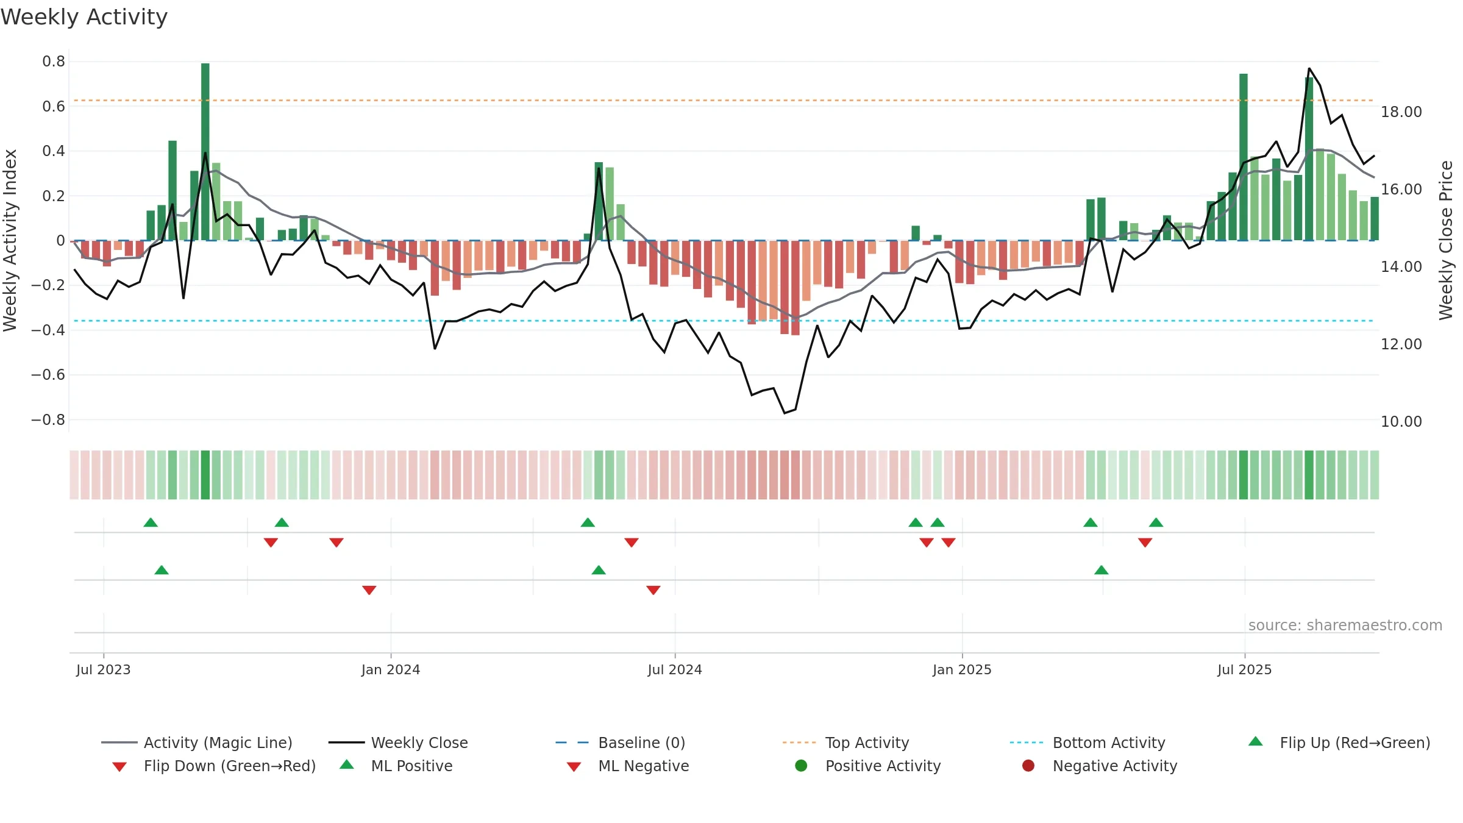This screenshot has width=1463, height=823.
Task: Click the cyan dotted Bottom Activity line
Action: tap(724, 321)
